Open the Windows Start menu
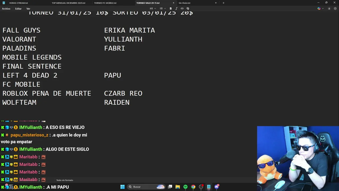The width and height of the screenshot is (339, 191). pyautogui.click(x=122, y=187)
